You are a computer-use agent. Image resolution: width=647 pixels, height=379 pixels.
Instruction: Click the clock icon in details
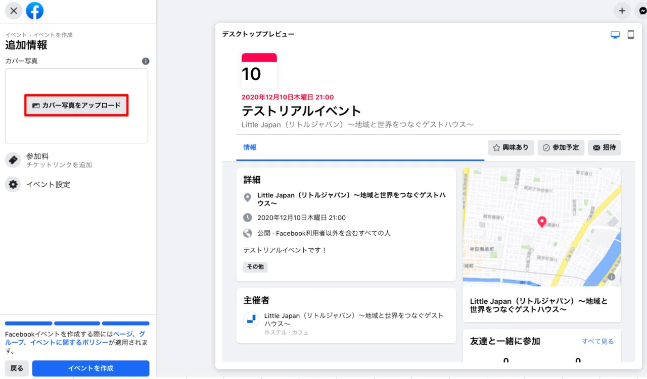(247, 218)
